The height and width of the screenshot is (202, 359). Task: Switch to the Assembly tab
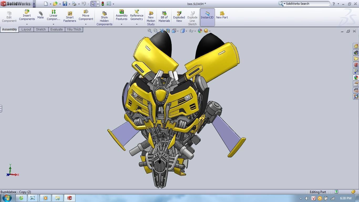pos(9,29)
